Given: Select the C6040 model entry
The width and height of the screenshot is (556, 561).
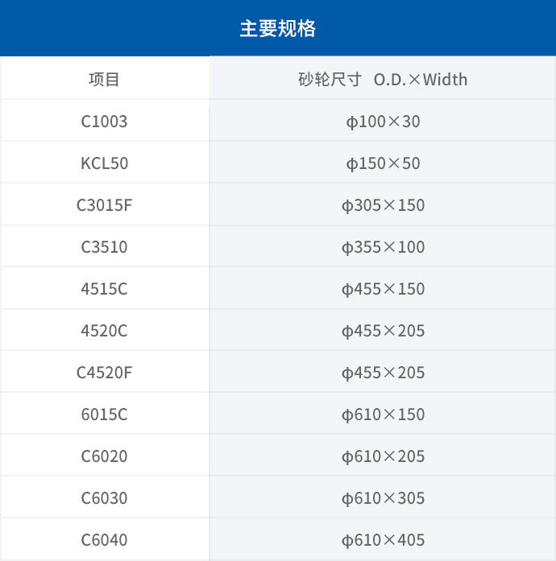Looking at the screenshot, I should tap(104, 540).
